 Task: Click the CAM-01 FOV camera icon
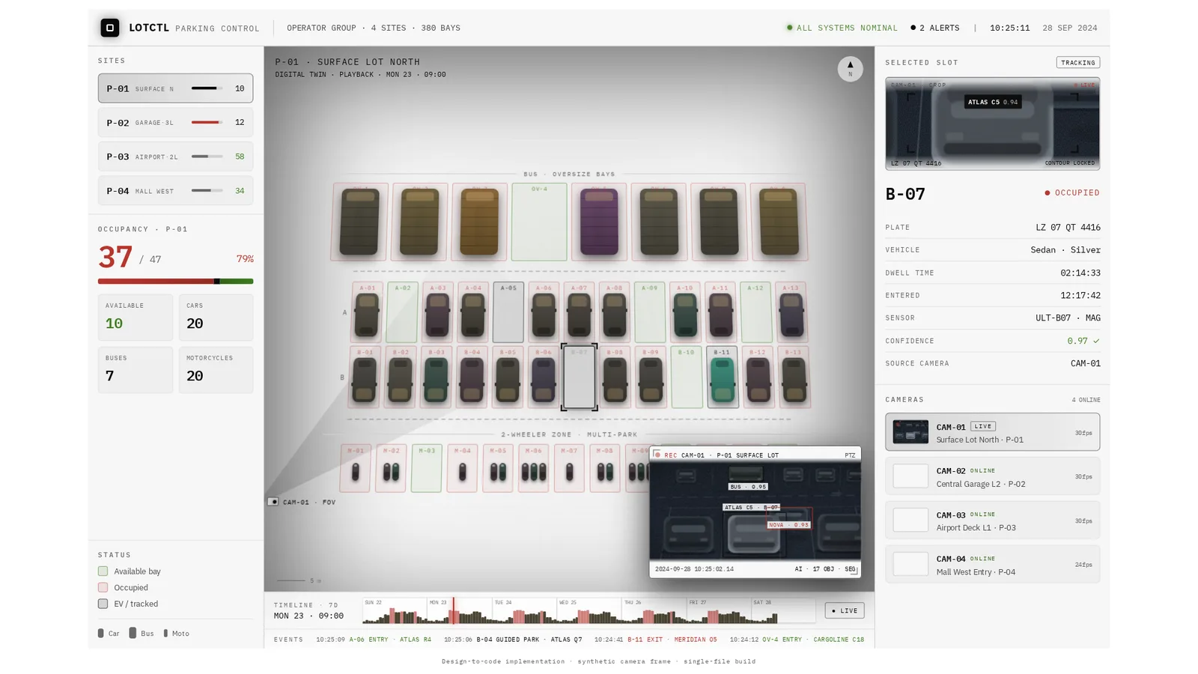273,502
